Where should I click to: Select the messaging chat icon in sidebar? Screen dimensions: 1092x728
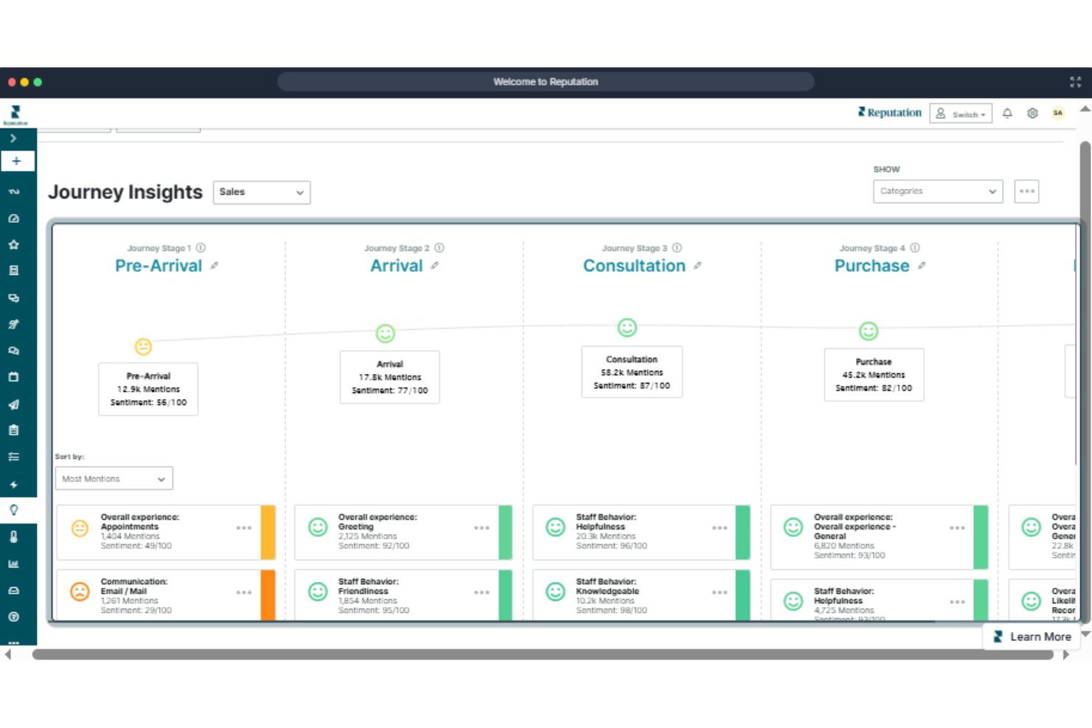(x=14, y=350)
